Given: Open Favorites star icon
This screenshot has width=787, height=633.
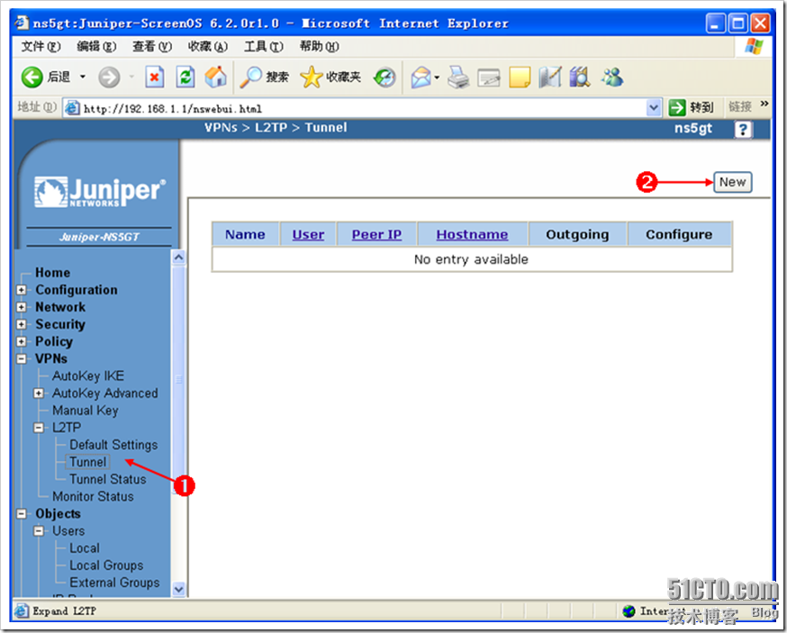Looking at the screenshot, I should click(312, 77).
